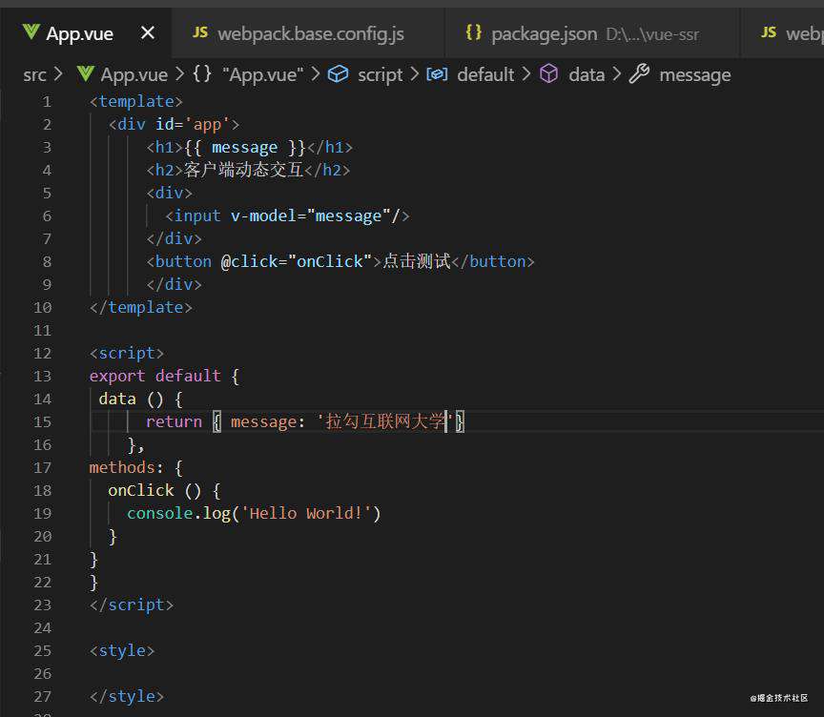Click the braces icon in the breadcrumb
Viewport: 824px width, 717px height.
click(202, 73)
